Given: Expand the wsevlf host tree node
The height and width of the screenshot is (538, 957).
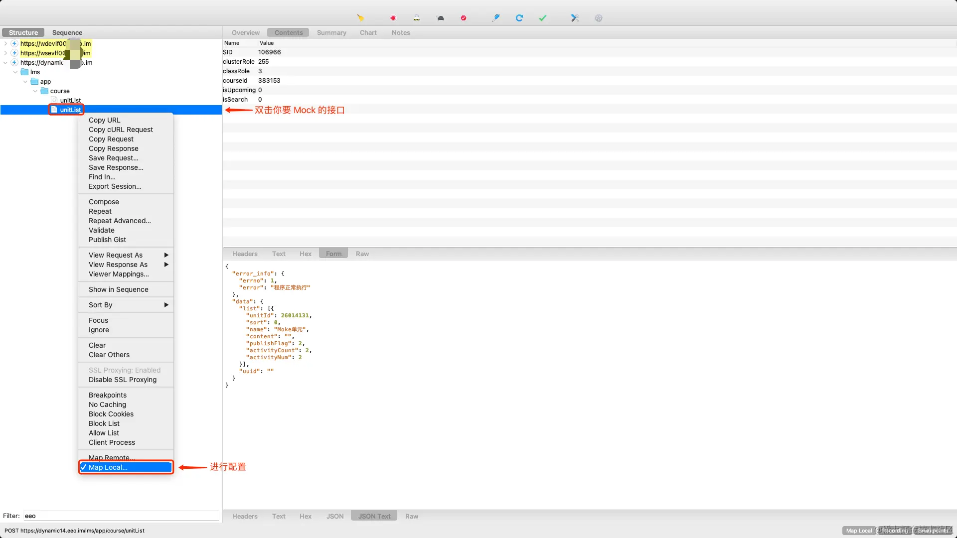Looking at the screenshot, I should [x=5, y=53].
